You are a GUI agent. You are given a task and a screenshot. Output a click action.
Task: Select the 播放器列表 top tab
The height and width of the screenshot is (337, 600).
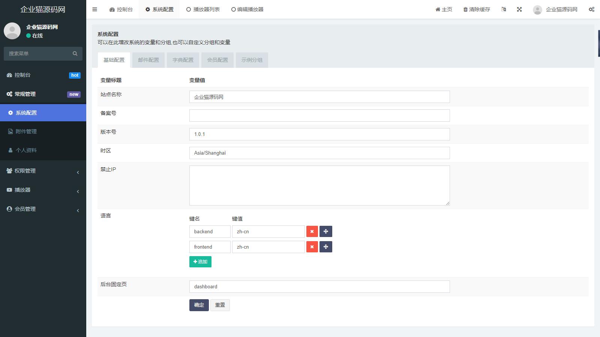point(203,9)
